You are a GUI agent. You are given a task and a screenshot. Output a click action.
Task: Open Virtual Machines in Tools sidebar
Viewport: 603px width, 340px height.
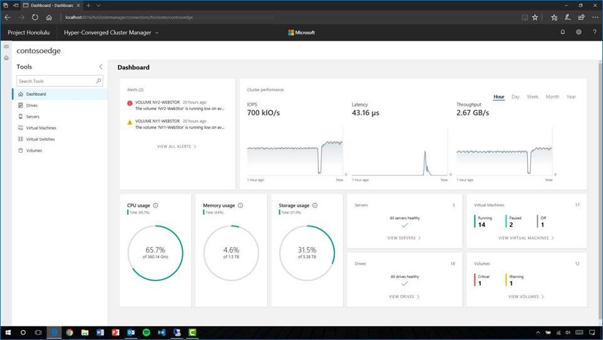60,128
